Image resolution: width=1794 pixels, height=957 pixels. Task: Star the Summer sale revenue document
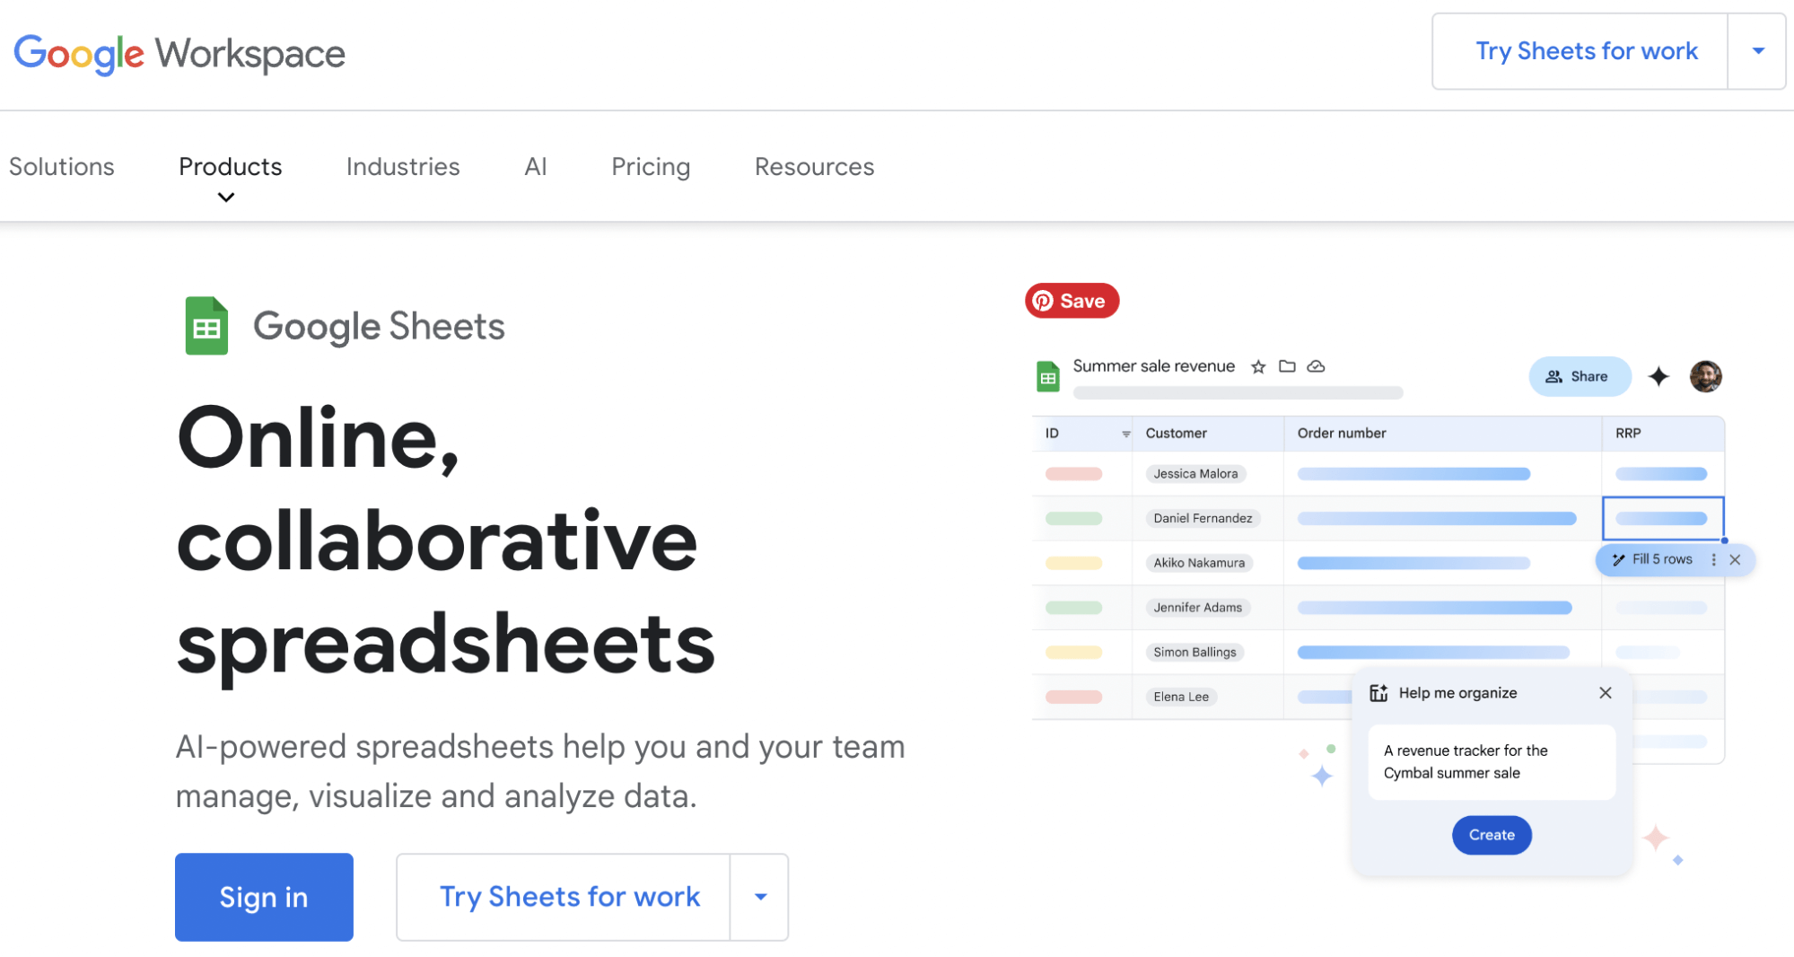pyautogui.click(x=1258, y=366)
